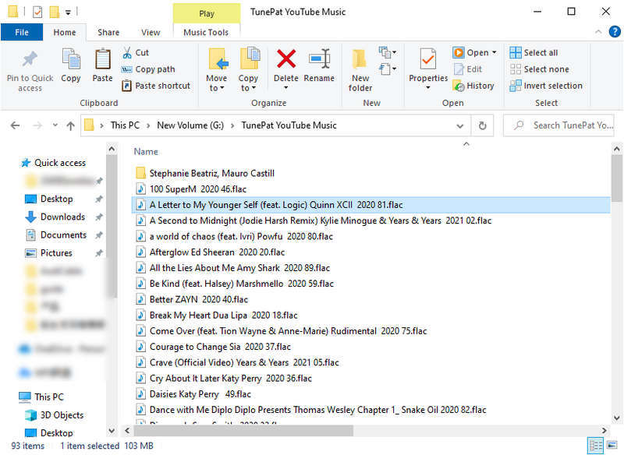The image size is (624, 455).
Task: Sort by the Name column header
Action: [146, 151]
